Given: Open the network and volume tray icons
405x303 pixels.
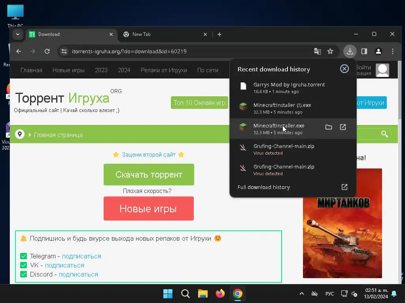Looking at the screenshot, I should tap(349, 294).
